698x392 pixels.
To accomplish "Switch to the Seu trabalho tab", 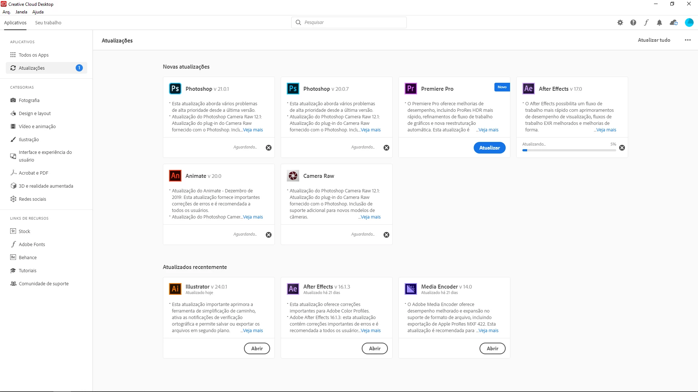I will [48, 23].
